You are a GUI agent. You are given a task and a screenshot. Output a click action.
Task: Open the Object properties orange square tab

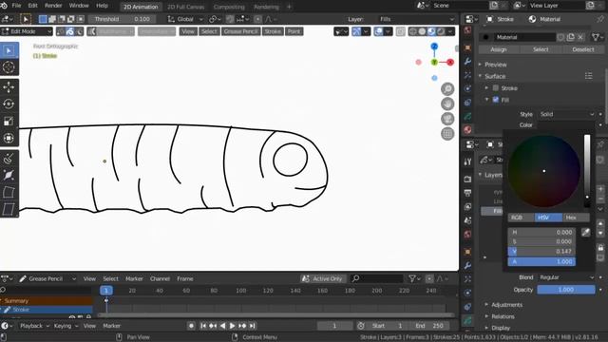(467, 47)
